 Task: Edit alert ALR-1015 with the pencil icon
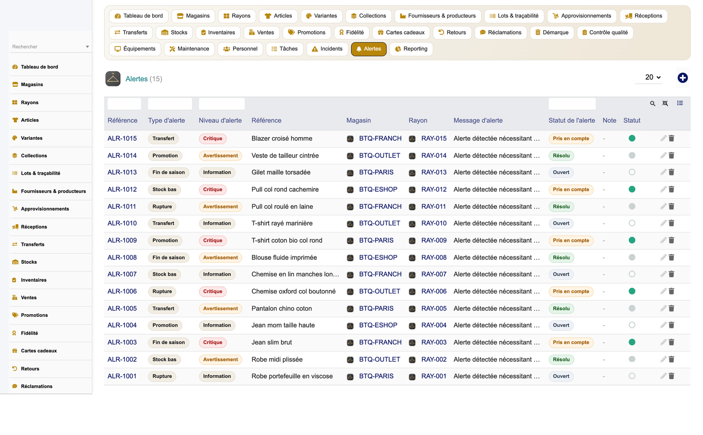(663, 138)
